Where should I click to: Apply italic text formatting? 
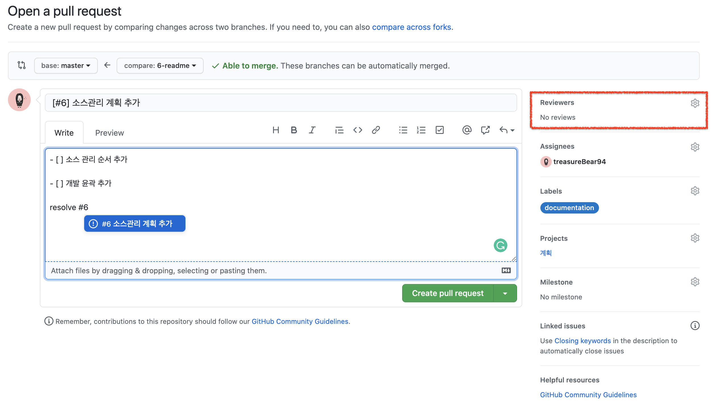(312, 130)
